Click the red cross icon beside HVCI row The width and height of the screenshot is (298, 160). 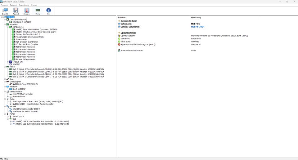(119, 44)
